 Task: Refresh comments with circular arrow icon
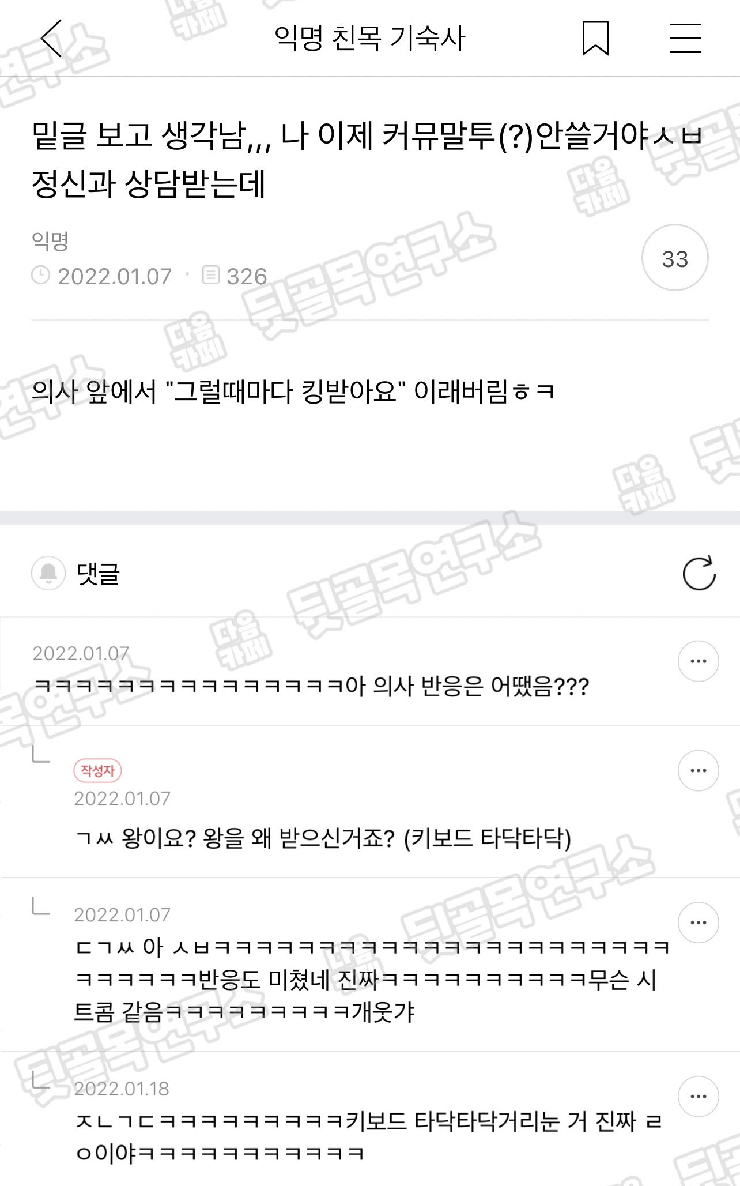(x=699, y=573)
